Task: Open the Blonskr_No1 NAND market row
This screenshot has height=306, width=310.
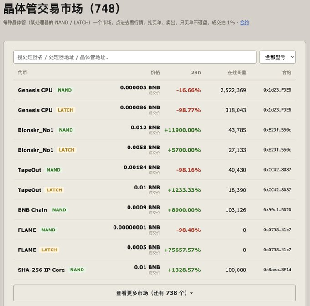Action: (x=155, y=130)
